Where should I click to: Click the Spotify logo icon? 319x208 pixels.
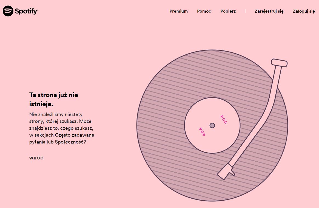click(x=8, y=11)
